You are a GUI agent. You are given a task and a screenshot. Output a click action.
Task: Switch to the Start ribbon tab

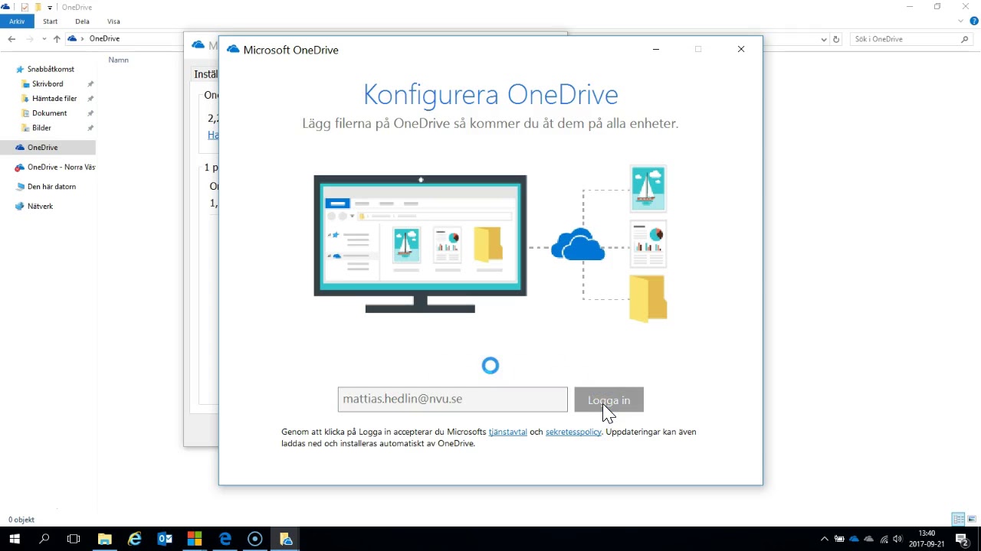(51, 21)
